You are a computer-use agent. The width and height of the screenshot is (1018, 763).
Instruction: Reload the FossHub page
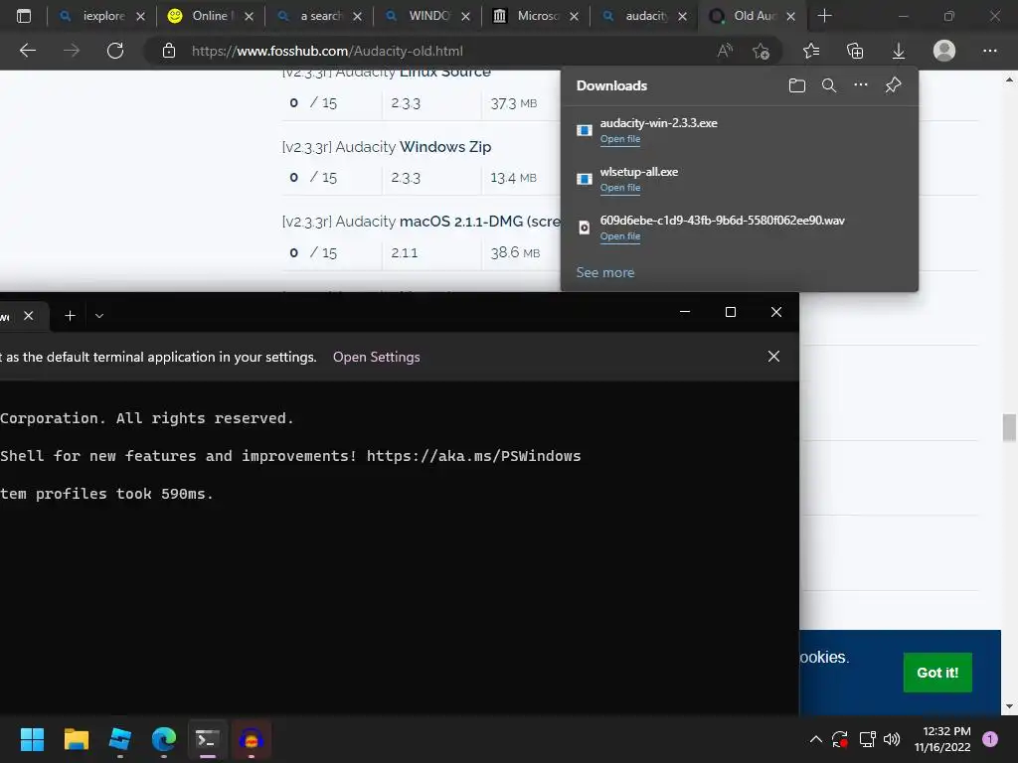[x=115, y=51]
